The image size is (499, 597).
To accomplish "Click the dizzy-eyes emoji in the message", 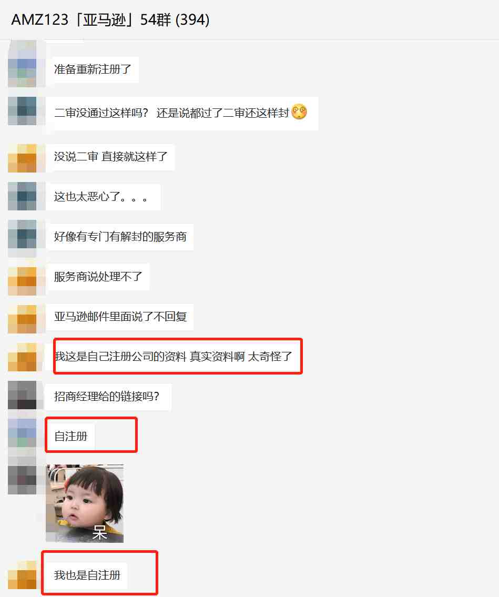I will pos(299,112).
